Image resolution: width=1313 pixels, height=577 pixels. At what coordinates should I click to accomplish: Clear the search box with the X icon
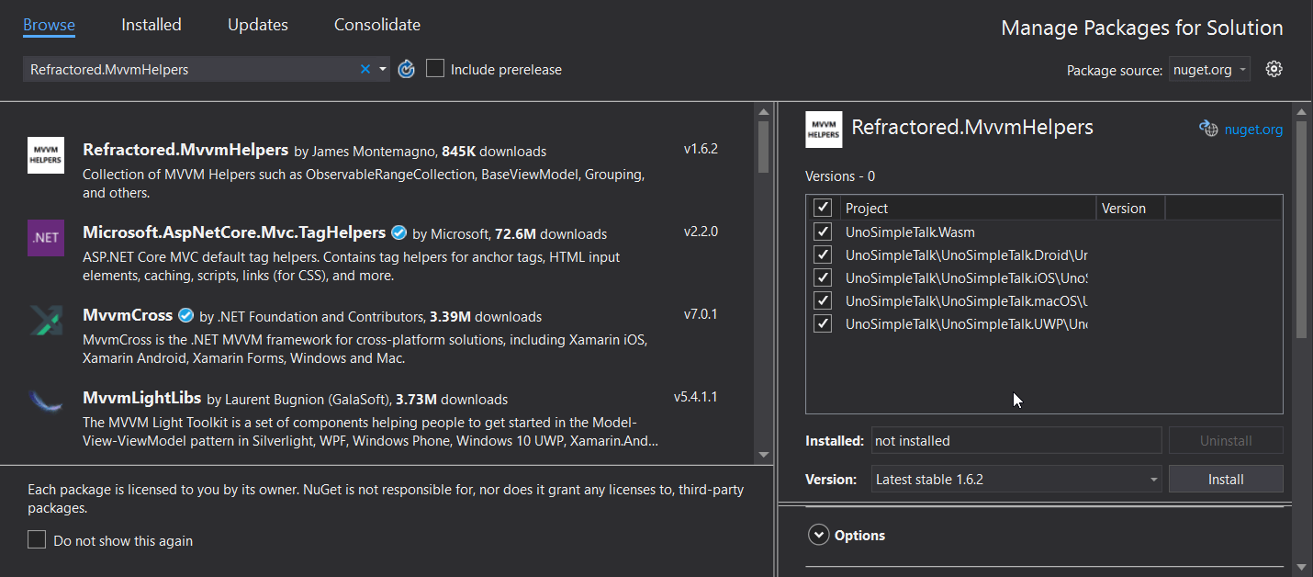pos(365,69)
